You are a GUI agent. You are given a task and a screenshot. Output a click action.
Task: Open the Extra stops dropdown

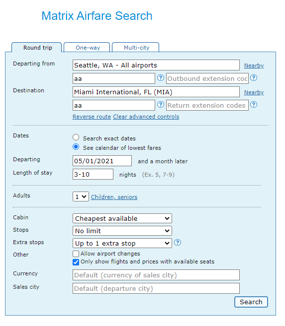pos(122,243)
